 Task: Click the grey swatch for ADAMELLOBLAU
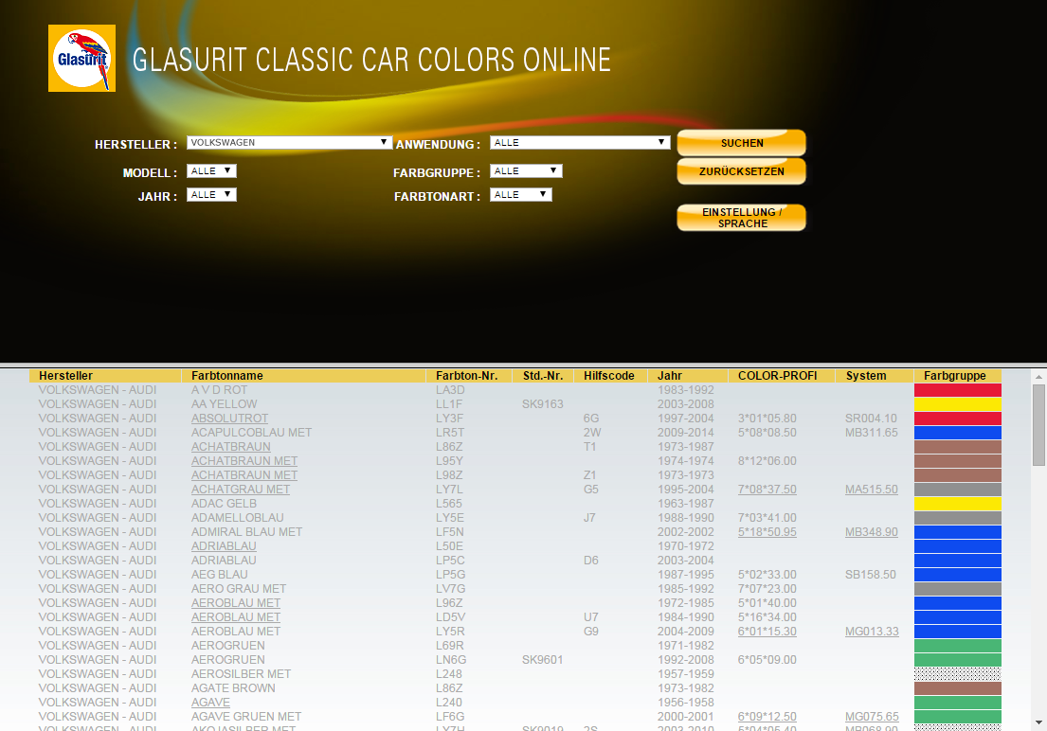(x=958, y=517)
